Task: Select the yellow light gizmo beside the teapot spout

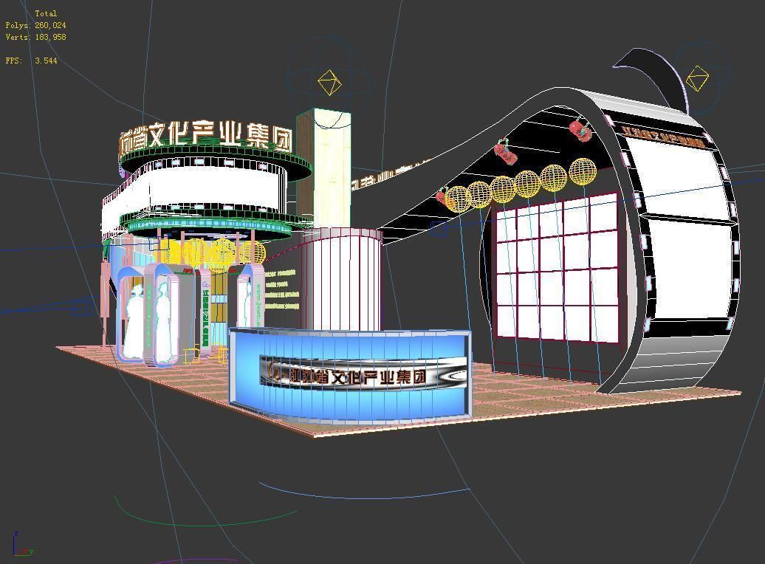Action: 697,78
